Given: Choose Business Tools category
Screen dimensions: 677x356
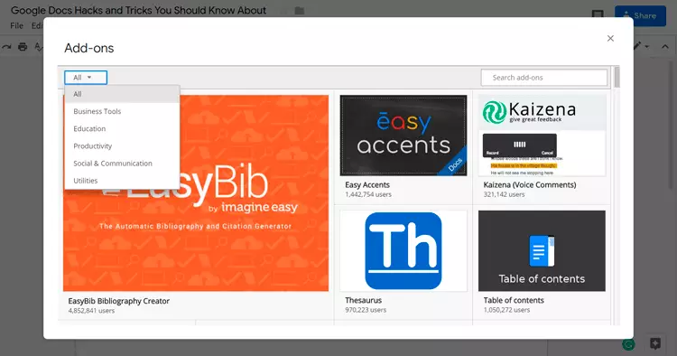Looking at the screenshot, I should tap(122, 111).
